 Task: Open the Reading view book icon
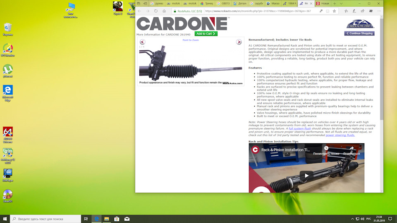pyautogui.click(x=328, y=11)
